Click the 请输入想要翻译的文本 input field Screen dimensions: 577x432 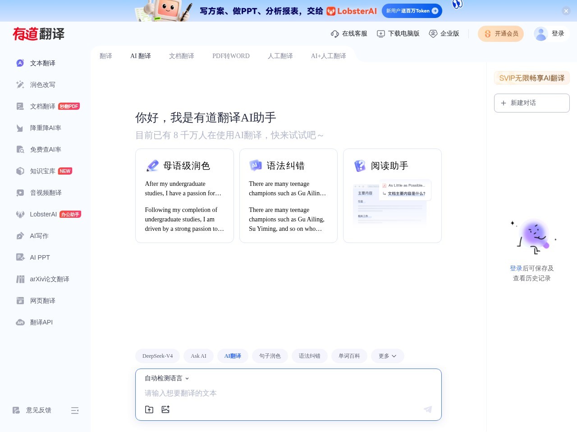pos(288,393)
